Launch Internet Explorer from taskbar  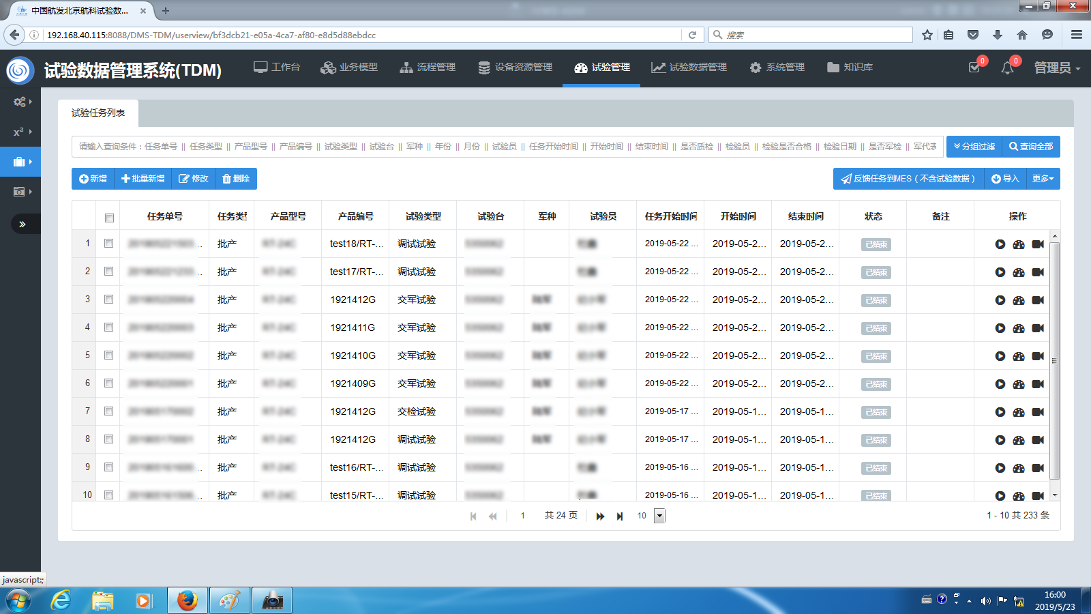[x=61, y=600]
